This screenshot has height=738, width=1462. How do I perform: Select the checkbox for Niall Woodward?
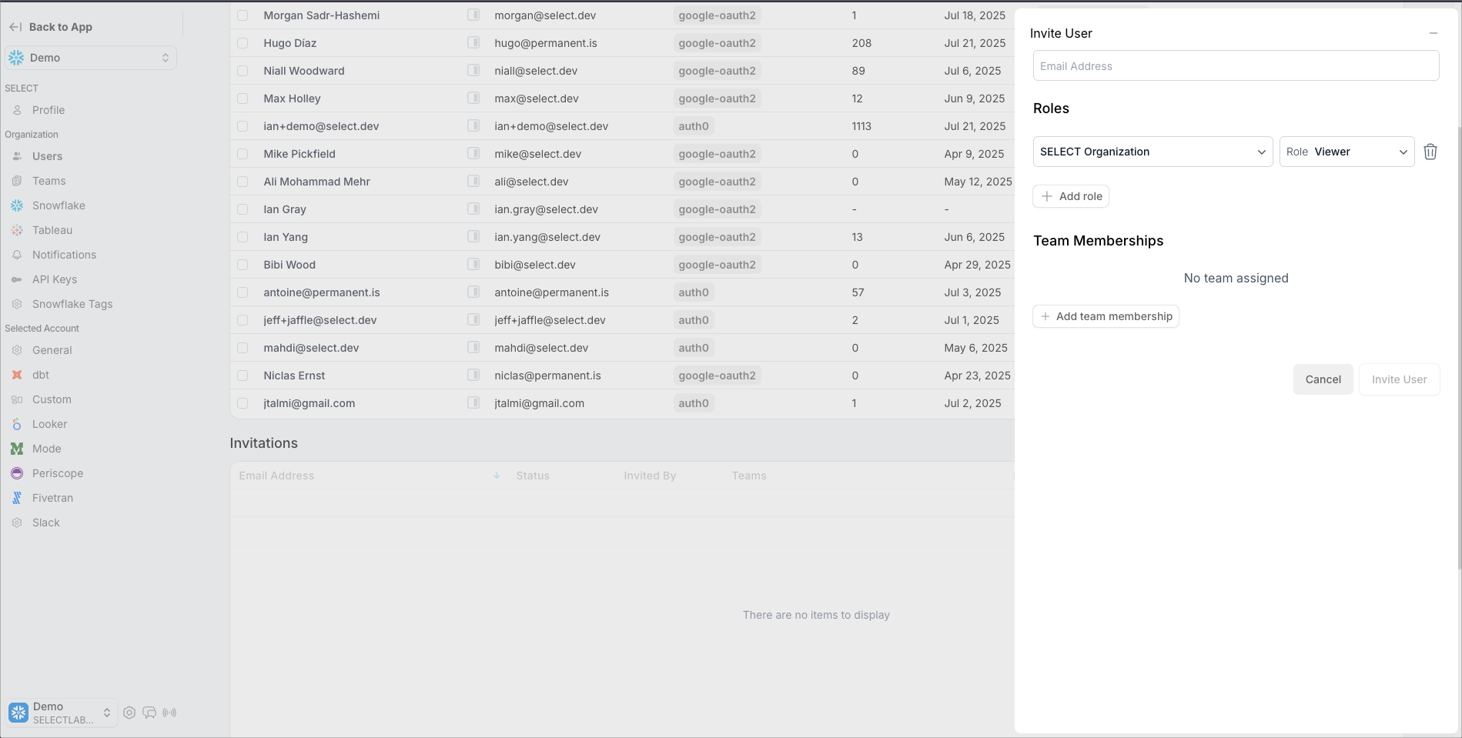tap(243, 71)
